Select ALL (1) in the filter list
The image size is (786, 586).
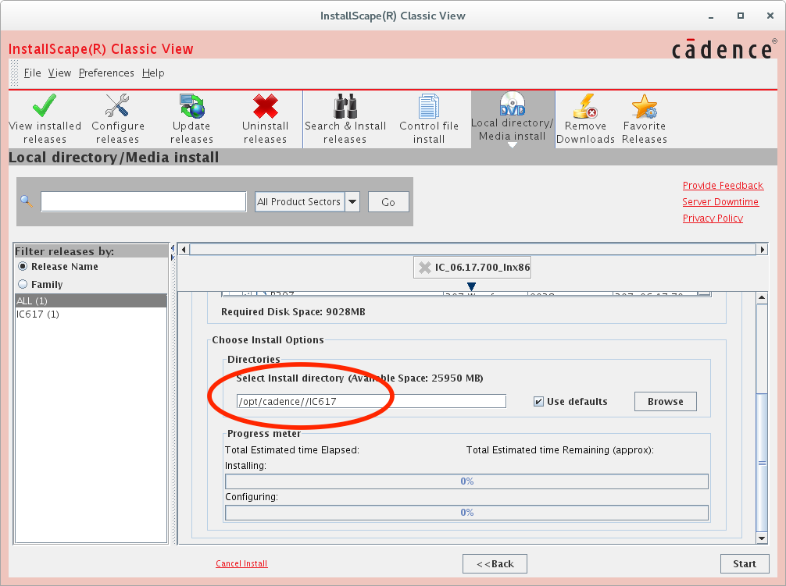[91, 300]
